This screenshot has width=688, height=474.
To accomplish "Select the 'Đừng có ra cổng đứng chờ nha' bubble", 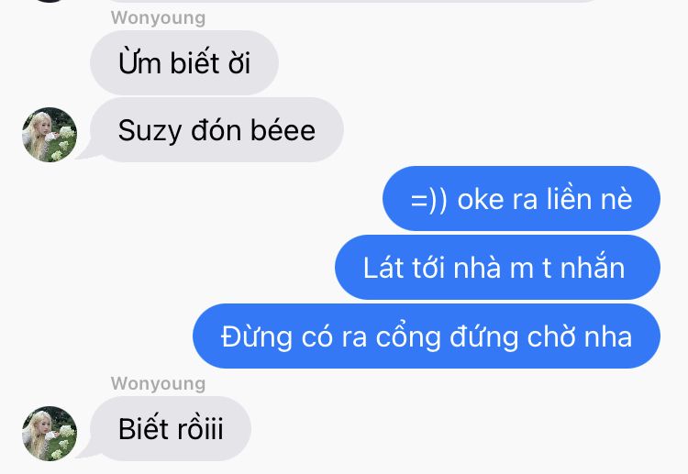I will 427,336.
